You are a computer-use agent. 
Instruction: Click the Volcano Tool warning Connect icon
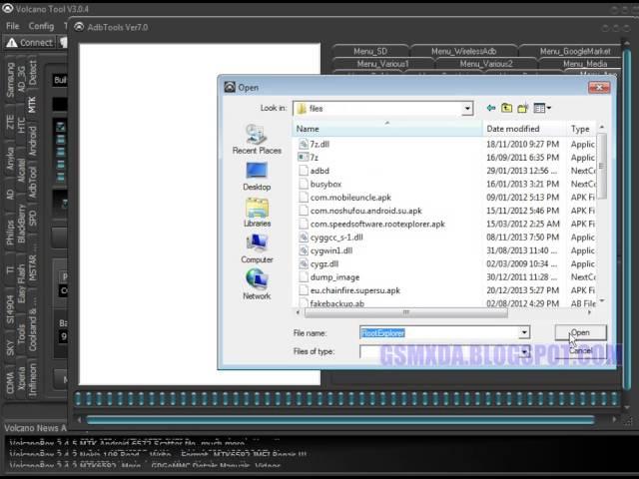(x=11, y=42)
